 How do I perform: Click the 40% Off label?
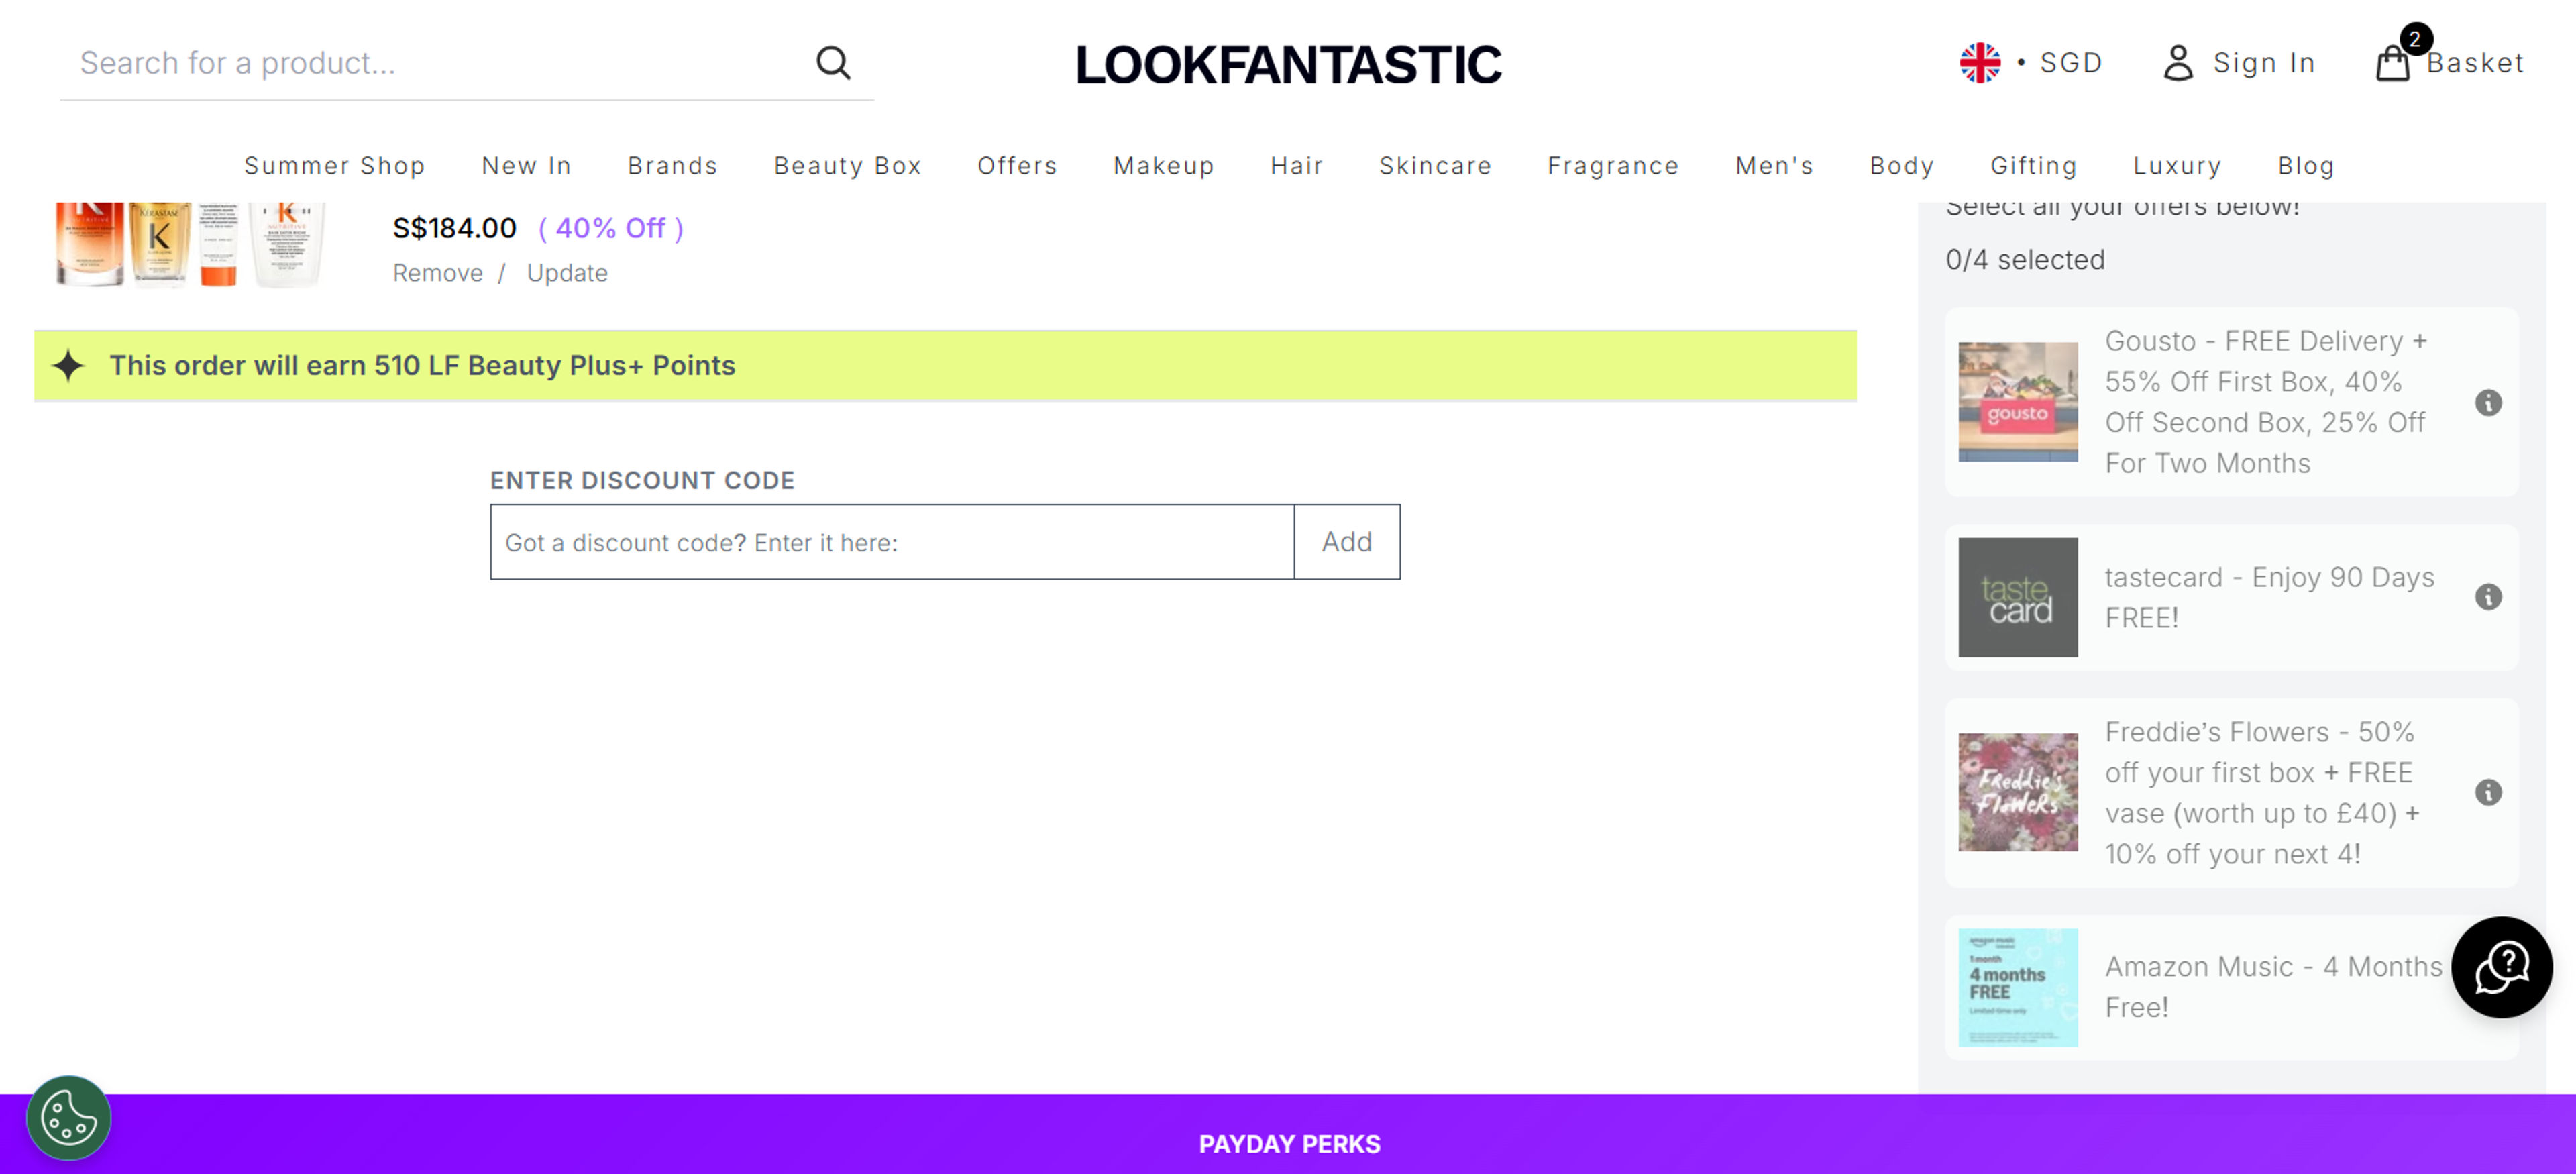pyautogui.click(x=610, y=229)
